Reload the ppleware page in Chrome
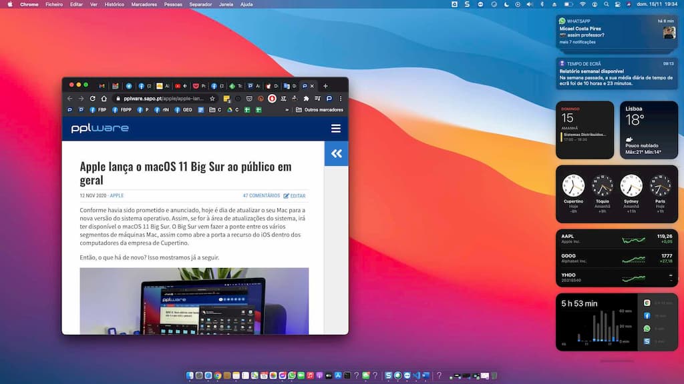684x384 pixels. pyautogui.click(x=92, y=99)
